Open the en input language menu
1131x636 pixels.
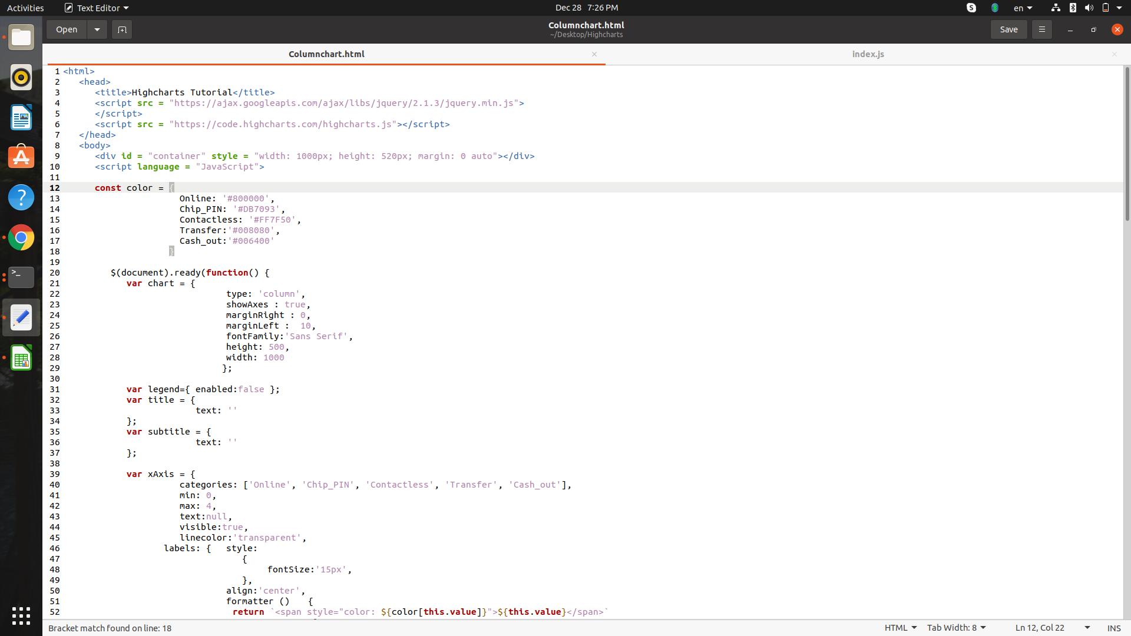(x=1023, y=8)
